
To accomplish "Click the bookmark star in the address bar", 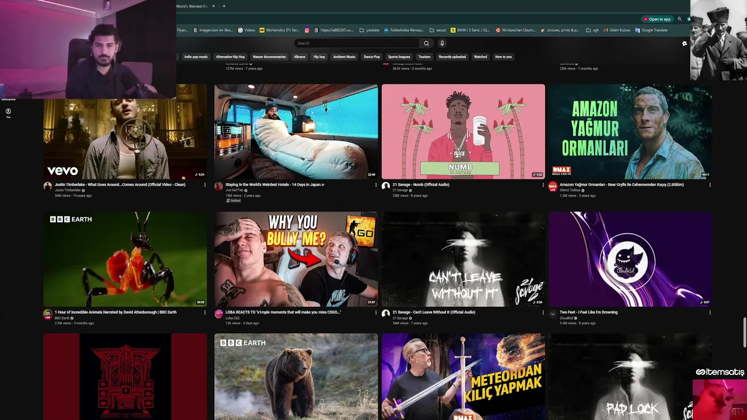I will [689, 19].
